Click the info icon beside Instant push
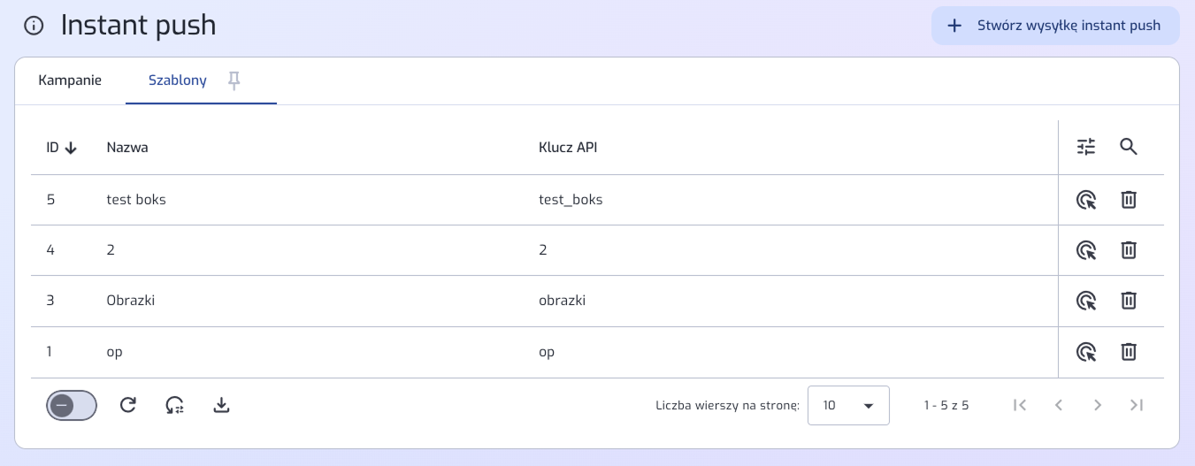 pos(34,26)
